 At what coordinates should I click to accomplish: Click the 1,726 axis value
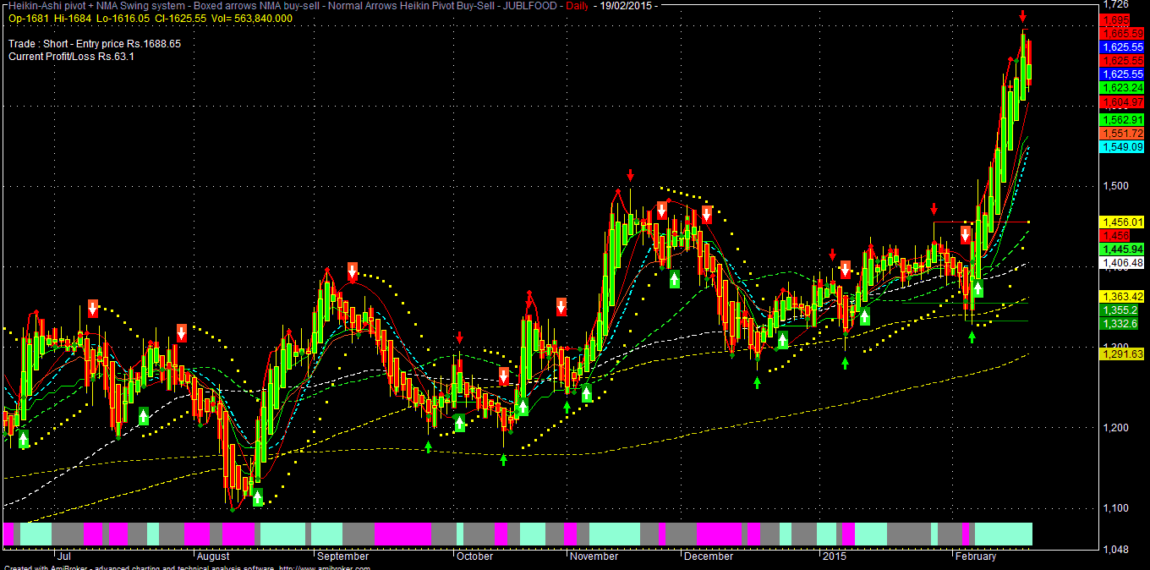1117,6
